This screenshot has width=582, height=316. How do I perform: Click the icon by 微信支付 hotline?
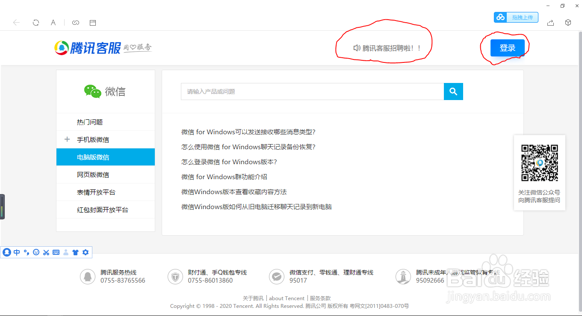[277, 277]
